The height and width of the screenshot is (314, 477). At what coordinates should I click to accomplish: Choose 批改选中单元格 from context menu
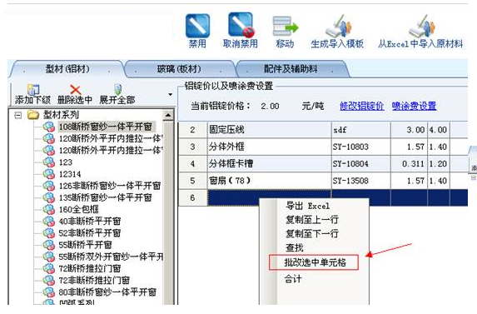click(x=315, y=262)
